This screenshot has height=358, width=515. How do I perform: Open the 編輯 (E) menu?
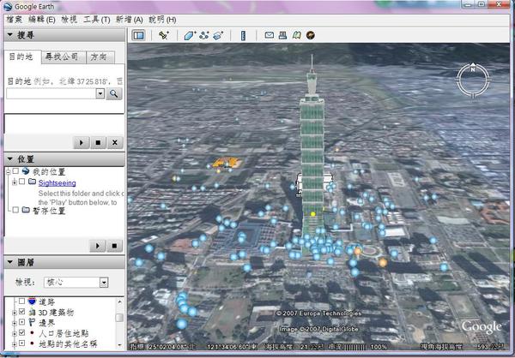point(41,20)
